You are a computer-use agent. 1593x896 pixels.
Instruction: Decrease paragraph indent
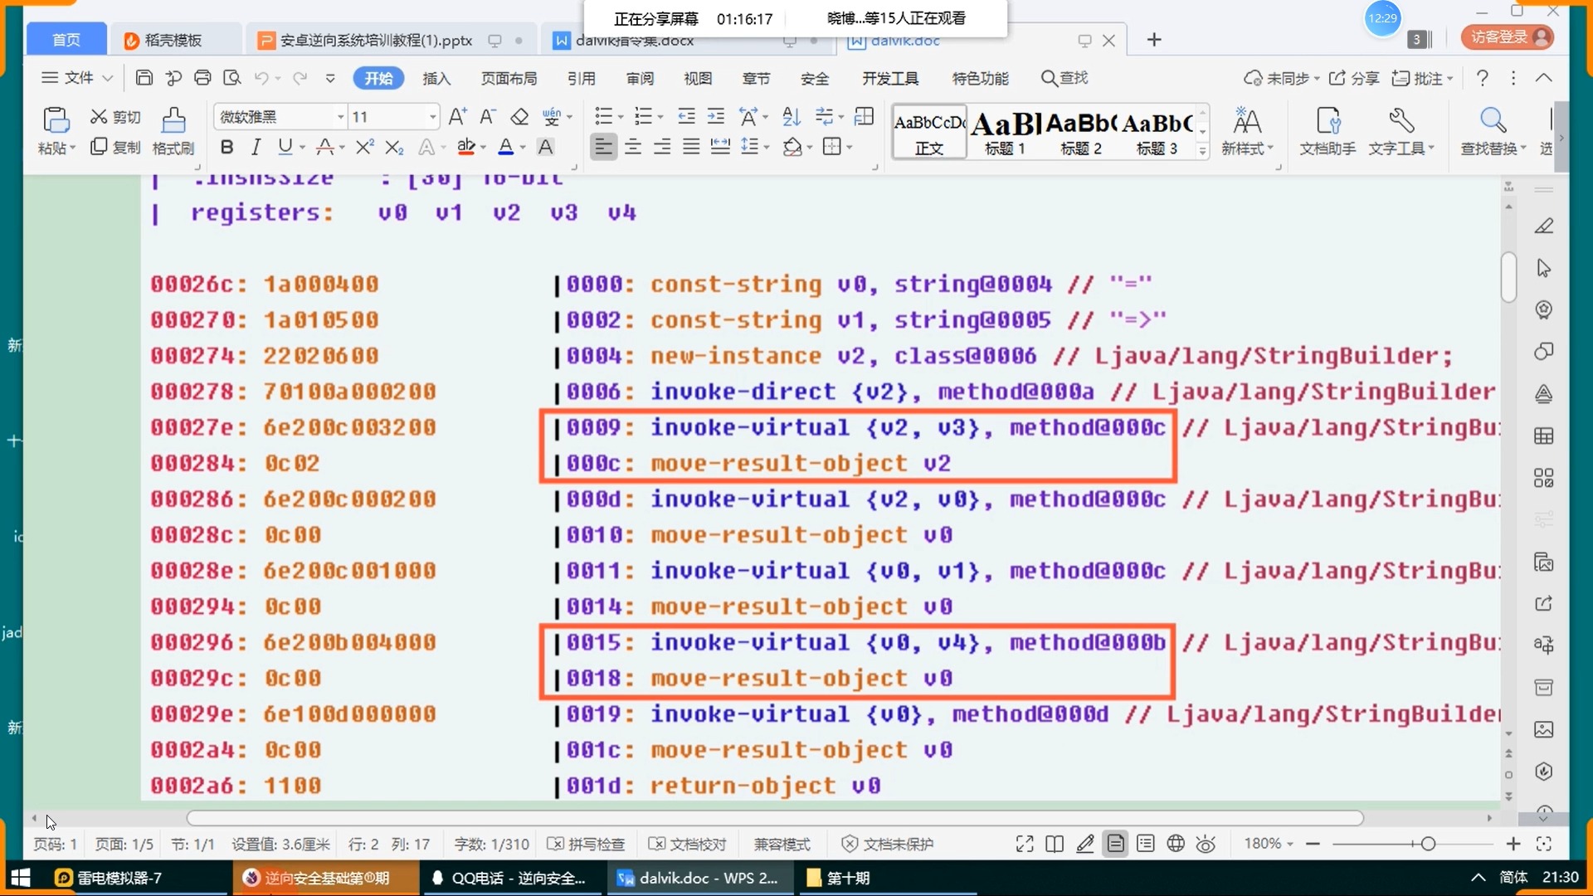pyautogui.click(x=686, y=117)
